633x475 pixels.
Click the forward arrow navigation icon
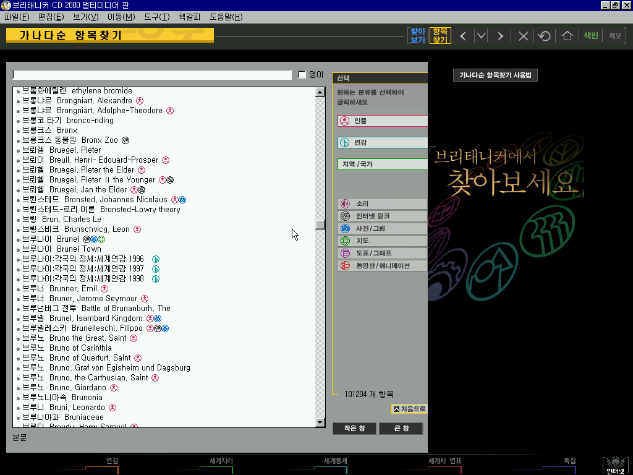pos(499,36)
